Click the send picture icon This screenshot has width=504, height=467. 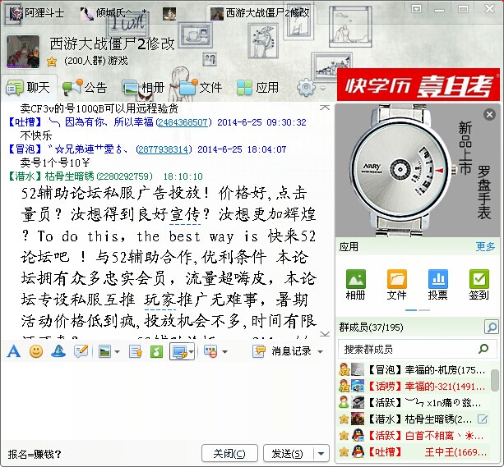(x=104, y=351)
